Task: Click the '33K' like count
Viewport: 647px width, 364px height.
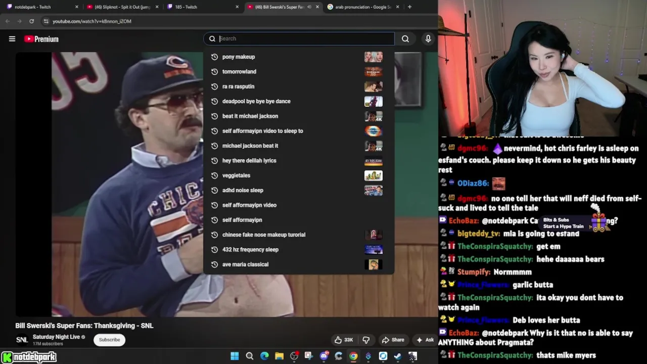Action: coord(348,340)
